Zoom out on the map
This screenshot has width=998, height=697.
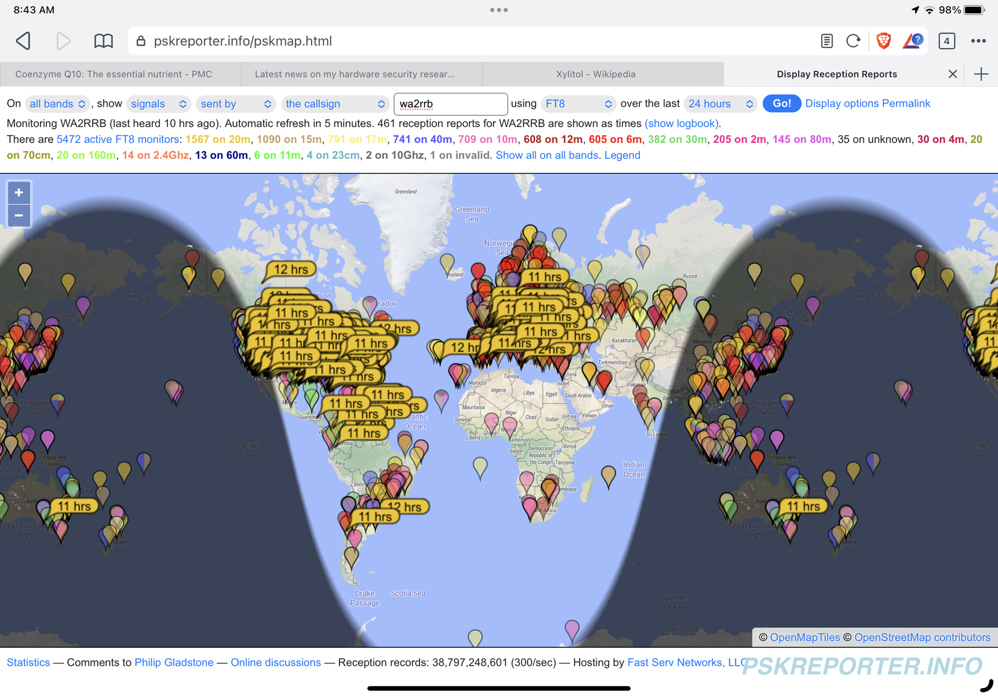click(19, 216)
